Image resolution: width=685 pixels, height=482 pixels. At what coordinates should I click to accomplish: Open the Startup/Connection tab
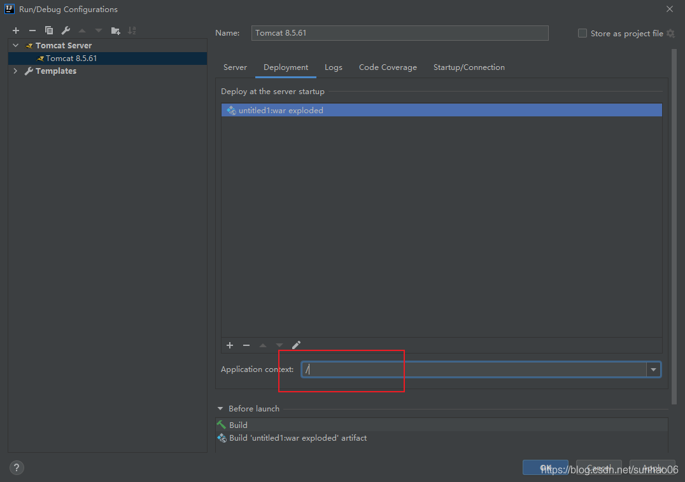pyautogui.click(x=469, y=67)
